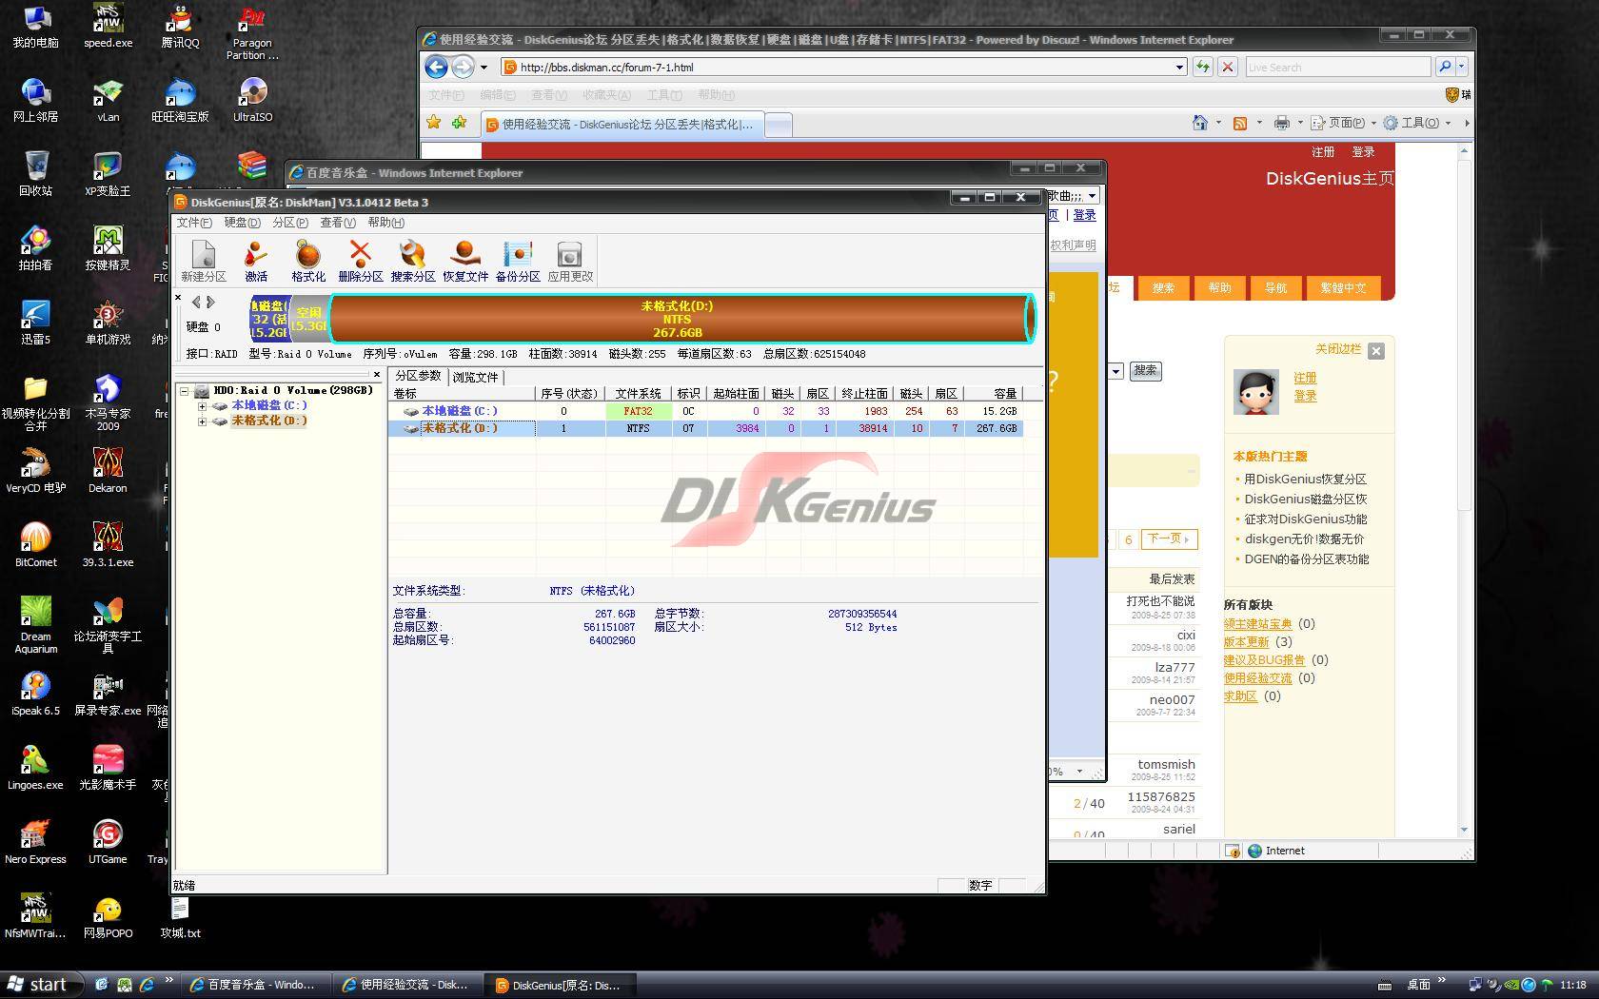The image size is (1599, 999).
Task: Open 我的电脑 desktop icon
Action: pyautogui.click(x=35, y=27)
